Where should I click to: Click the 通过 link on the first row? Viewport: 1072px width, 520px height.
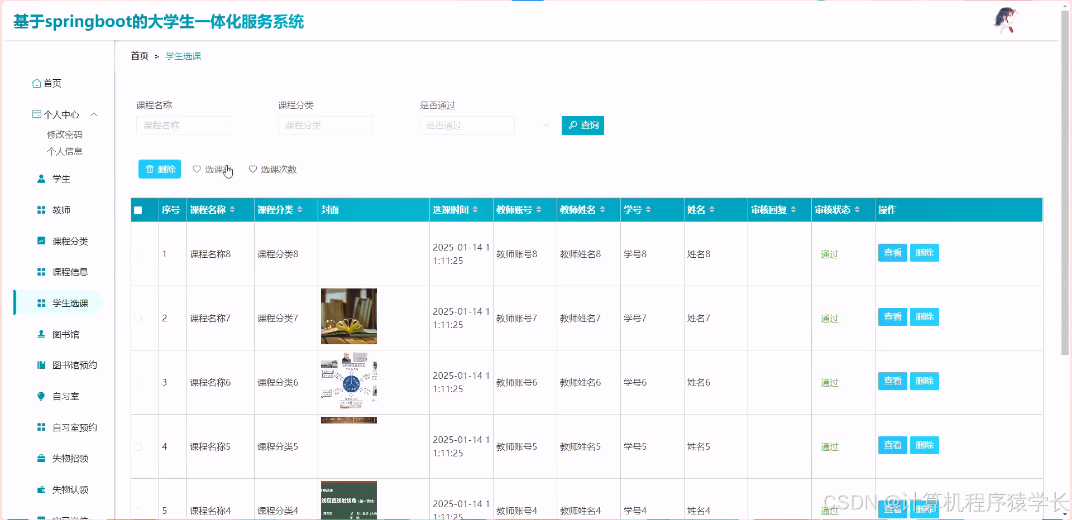829,254
